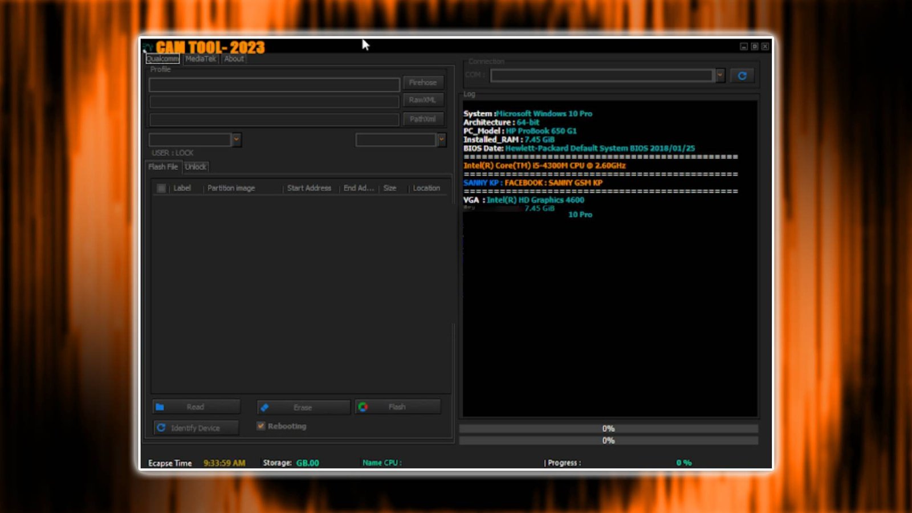Click the RawXML button

(x=423, y=100)
